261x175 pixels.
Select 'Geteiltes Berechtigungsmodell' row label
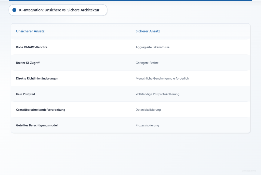click(37, 125)
